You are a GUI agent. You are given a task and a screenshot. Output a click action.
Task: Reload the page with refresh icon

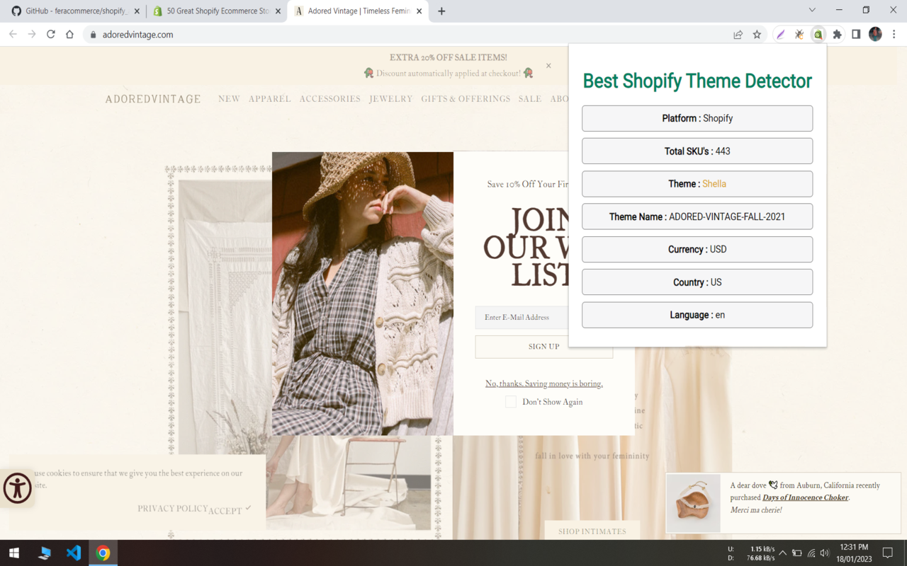pyautogui.click(x=51, y=34)
